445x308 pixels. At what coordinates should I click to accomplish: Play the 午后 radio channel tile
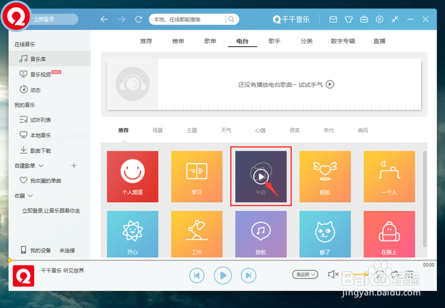pyautogui.click(x=261, y=176)
